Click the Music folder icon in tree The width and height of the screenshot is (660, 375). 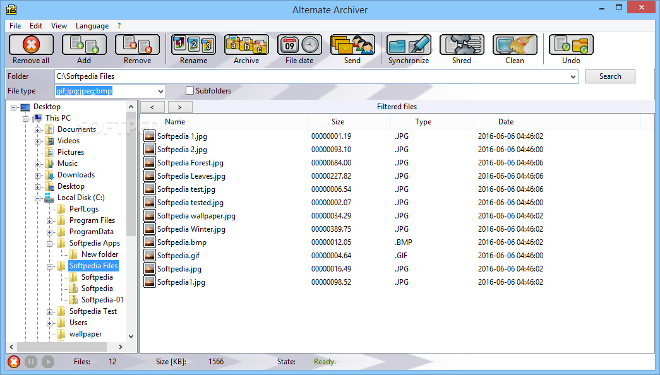coord(50,164)
